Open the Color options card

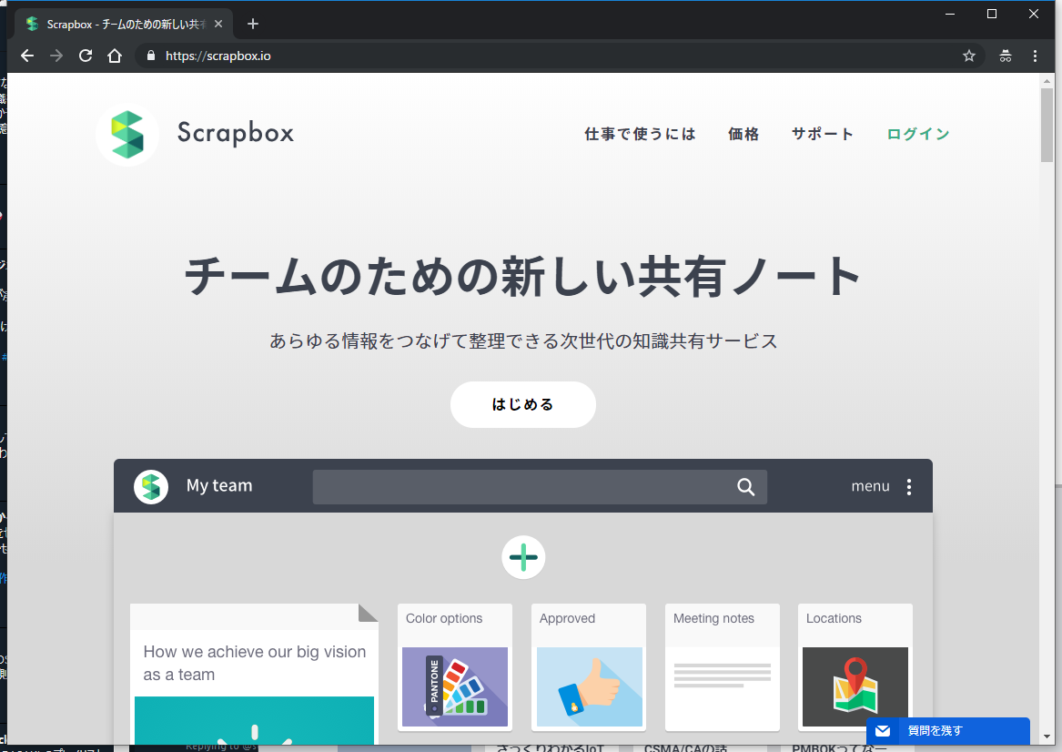tap(455, 667)
